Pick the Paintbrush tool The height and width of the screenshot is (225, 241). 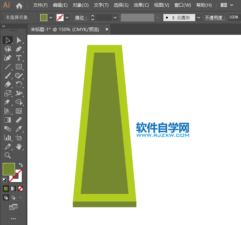point(8,76)
